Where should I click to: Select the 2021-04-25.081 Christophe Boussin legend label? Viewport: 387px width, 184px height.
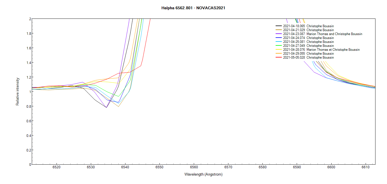click(308, 42)
